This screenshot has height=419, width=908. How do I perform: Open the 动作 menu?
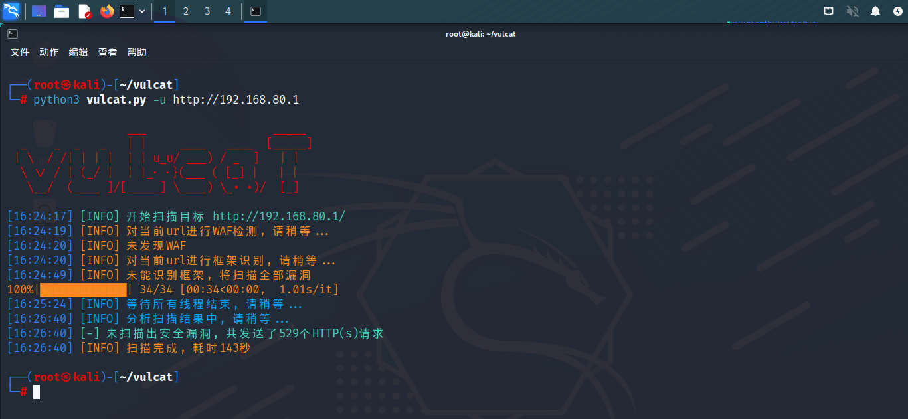pyautogui.click(x=49, y=52)
